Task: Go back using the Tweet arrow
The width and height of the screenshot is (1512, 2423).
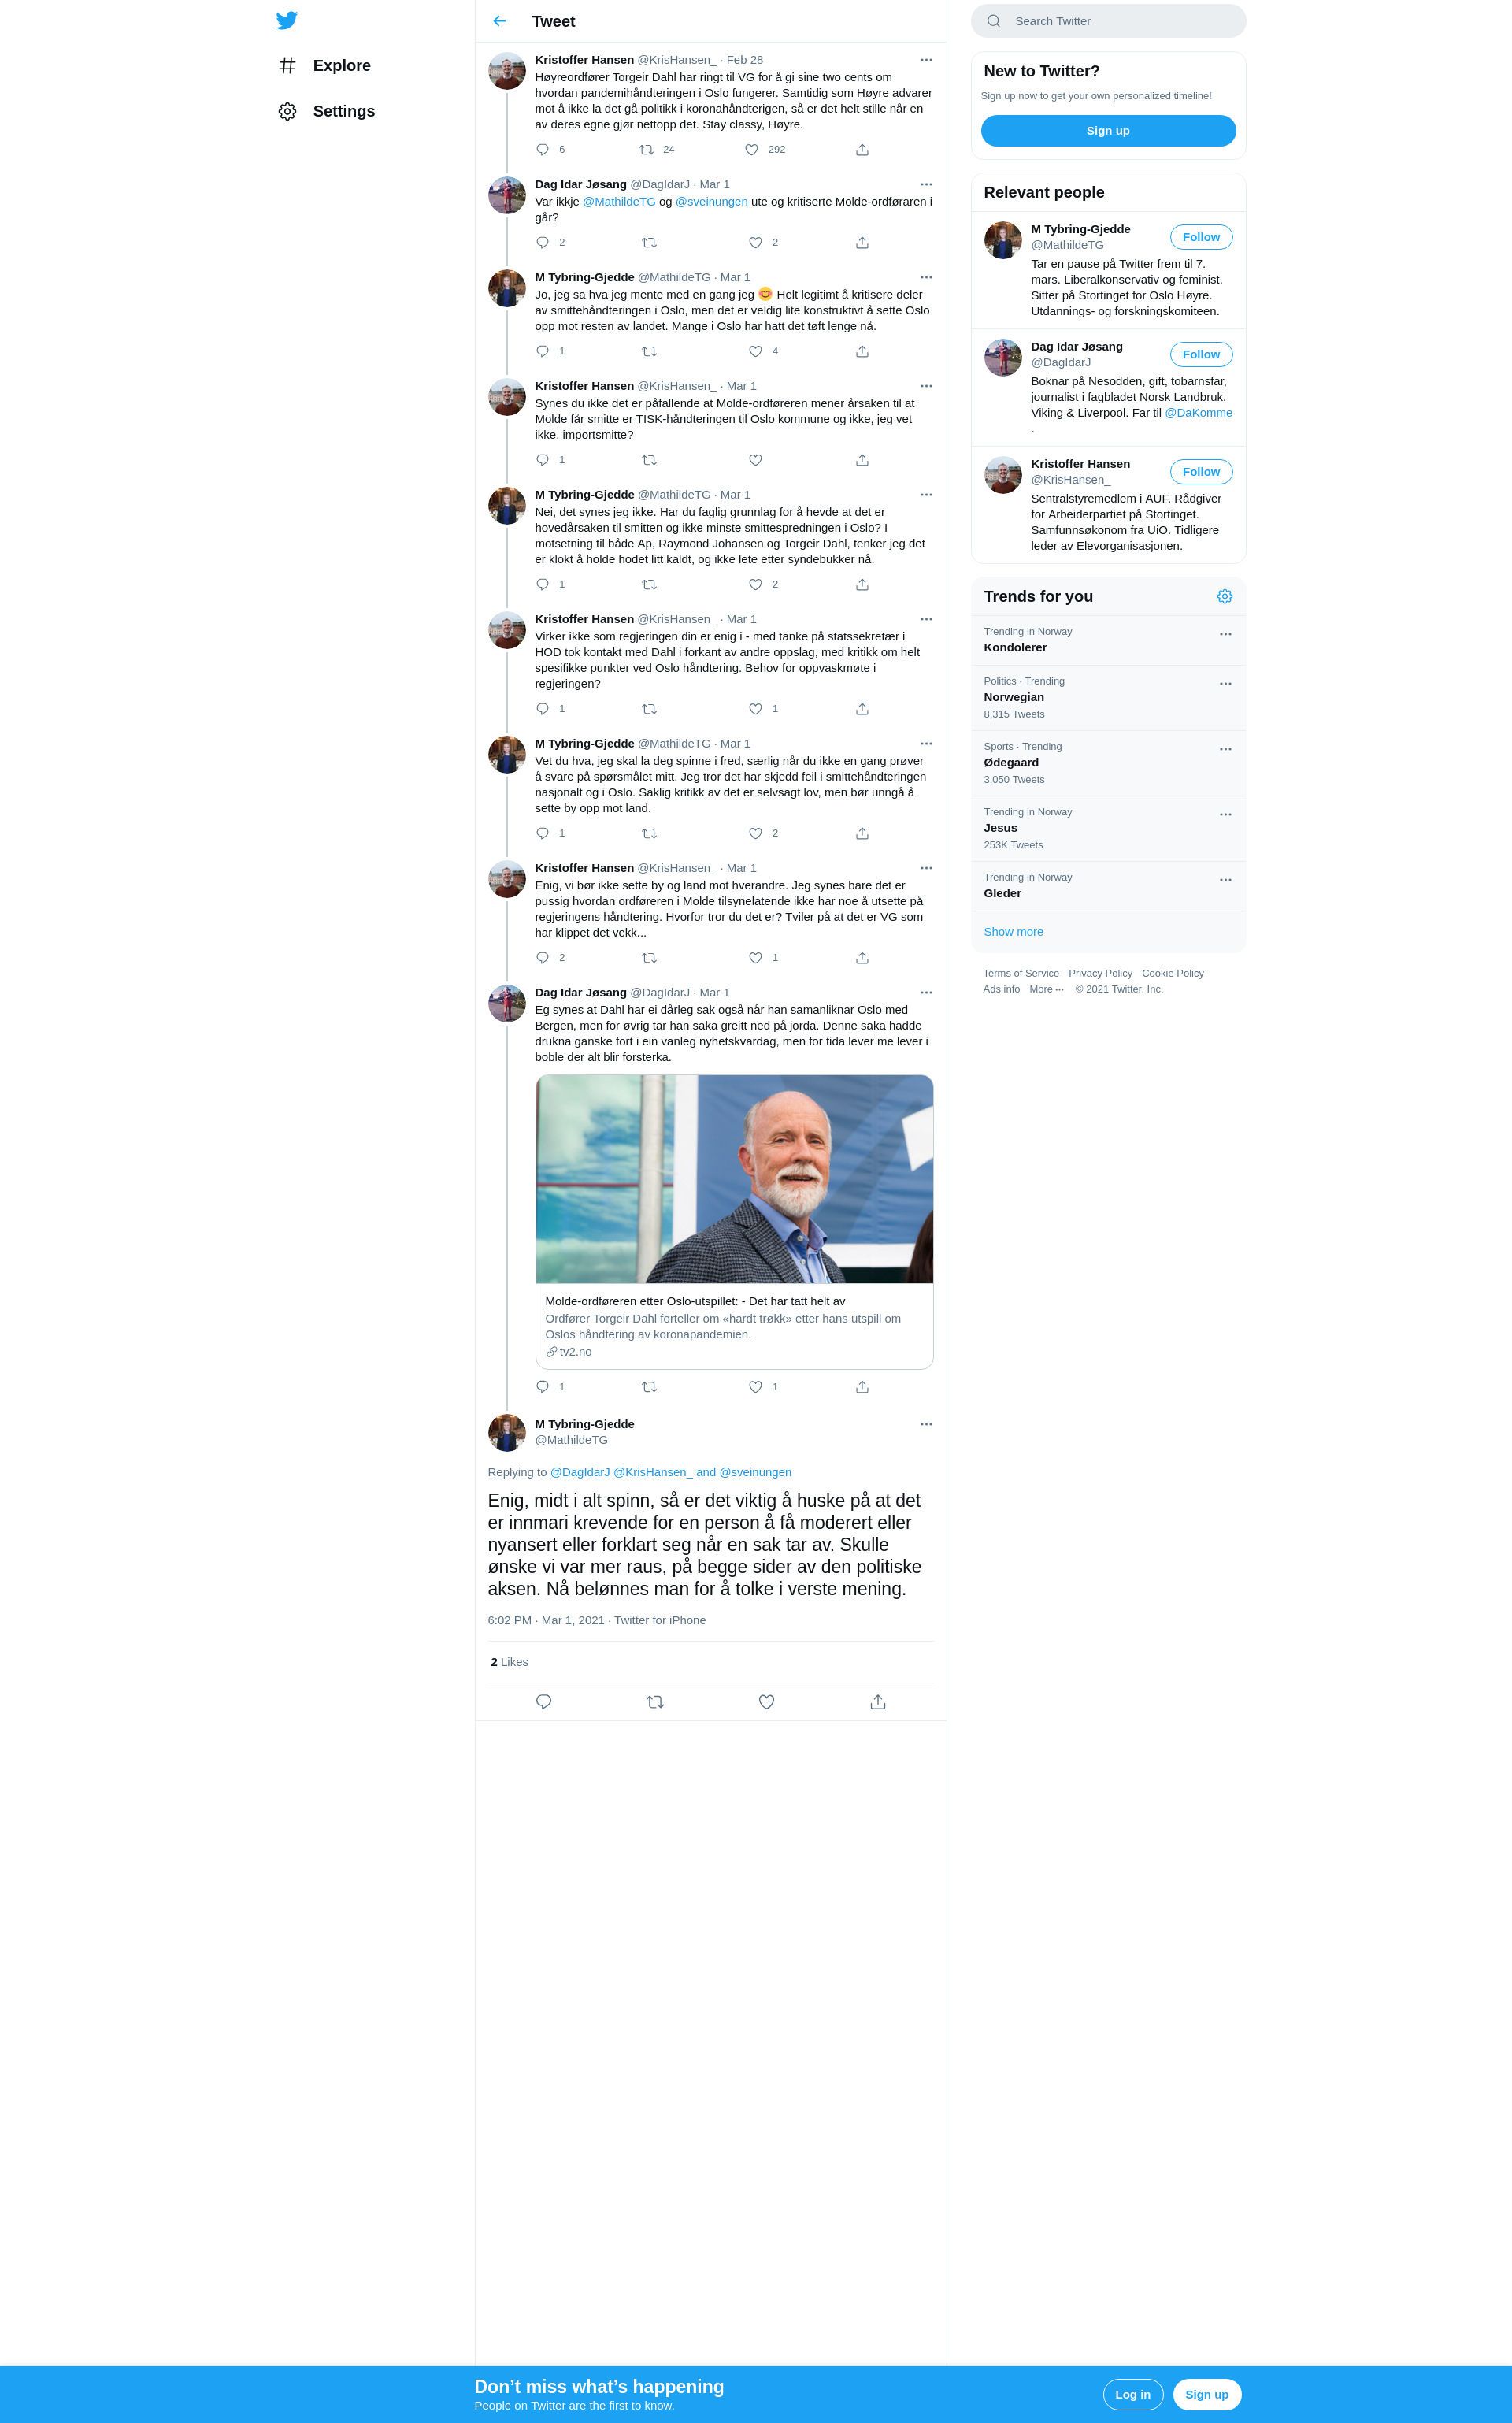Action: pyautogui.click(x=499, y=21)
